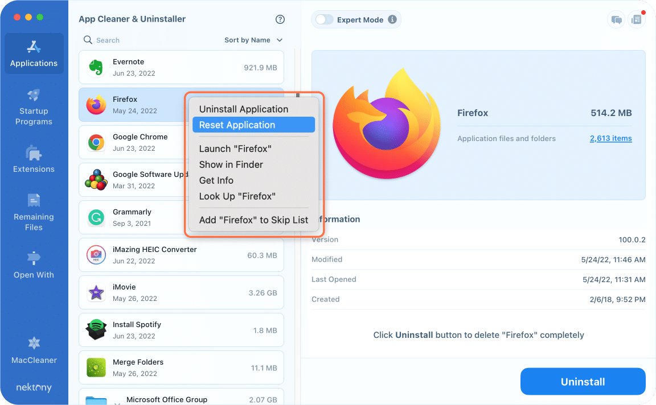Click the Created date value
The height and width of the screenshot is (405, 656).
(617, 299)
